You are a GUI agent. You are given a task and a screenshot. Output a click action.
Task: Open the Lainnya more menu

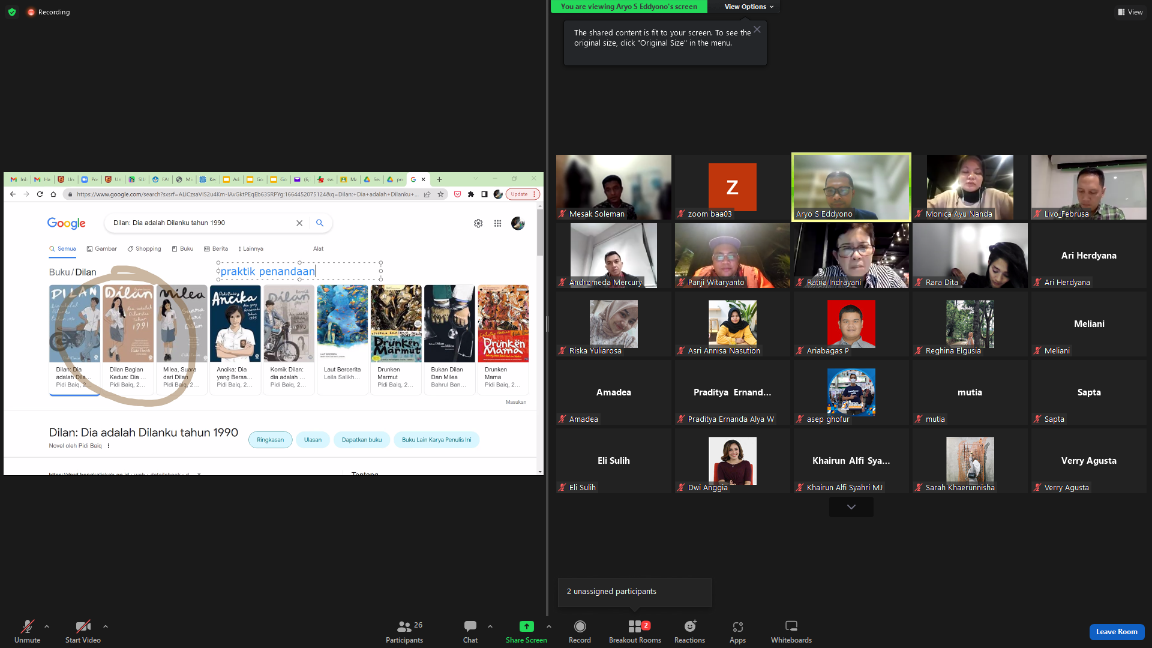(x=251, y=249)
